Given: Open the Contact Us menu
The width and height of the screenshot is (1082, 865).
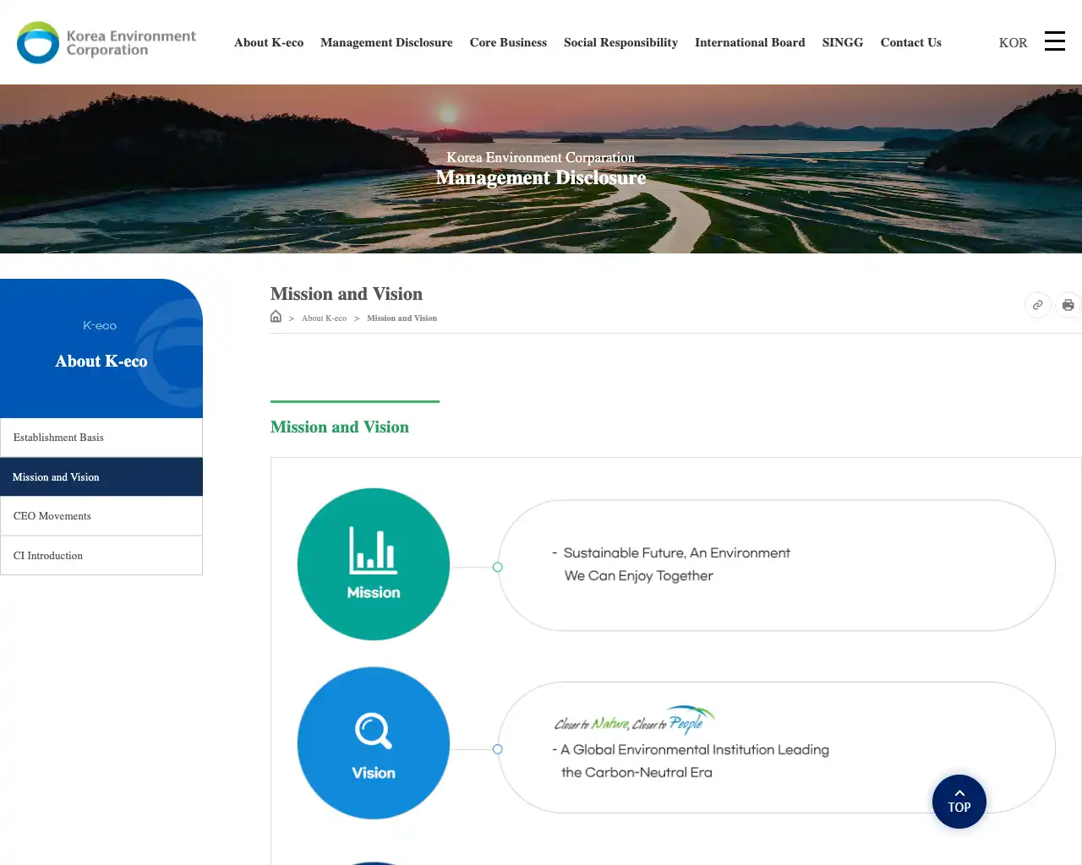Looking at the screenshot, I should tap(910, 42).
